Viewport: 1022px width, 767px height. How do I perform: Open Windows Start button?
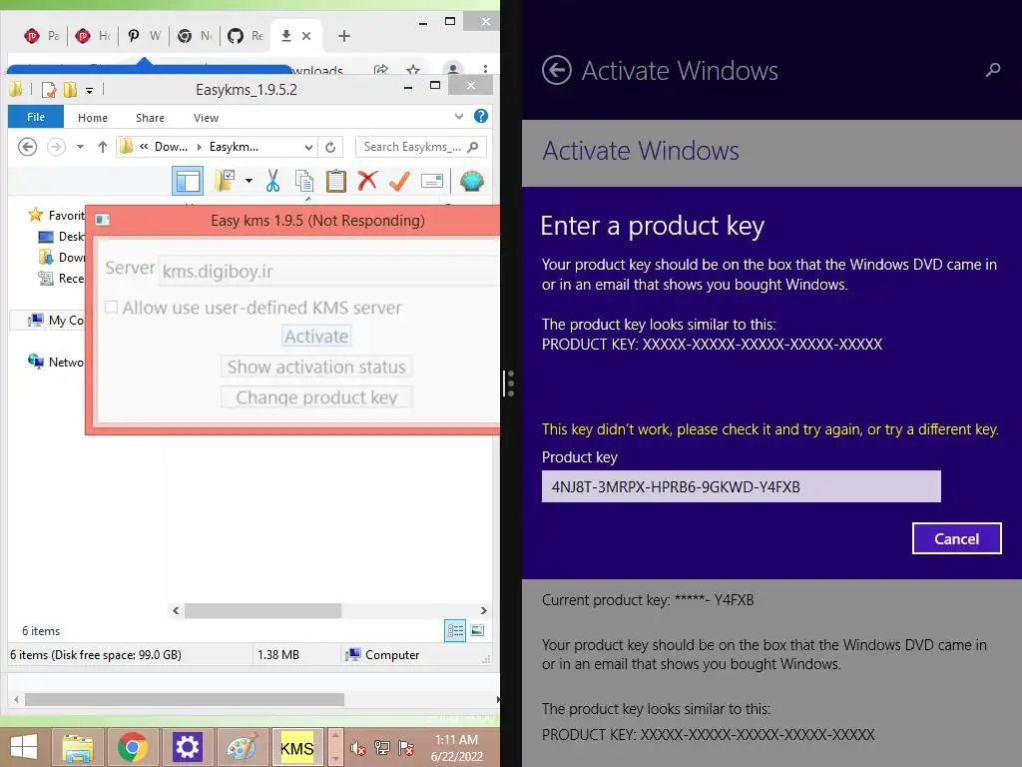(24, 747)
